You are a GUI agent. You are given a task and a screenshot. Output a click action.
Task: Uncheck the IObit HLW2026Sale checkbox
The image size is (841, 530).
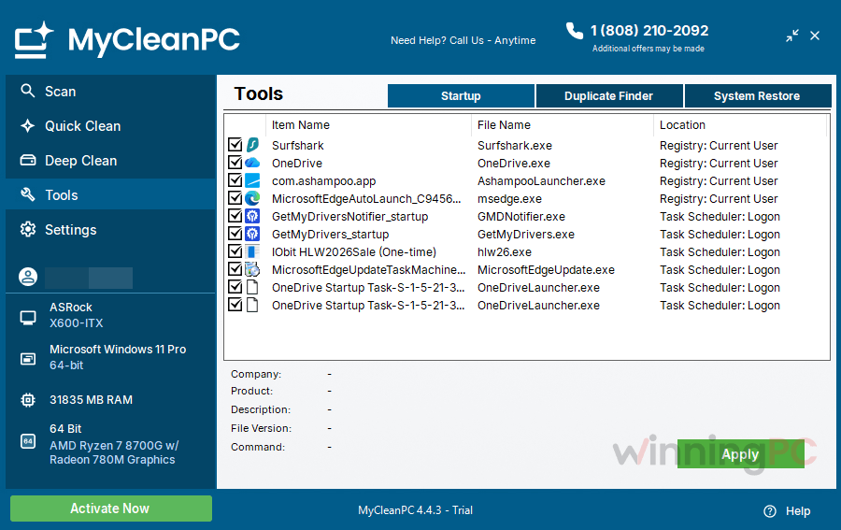point(235,251)
